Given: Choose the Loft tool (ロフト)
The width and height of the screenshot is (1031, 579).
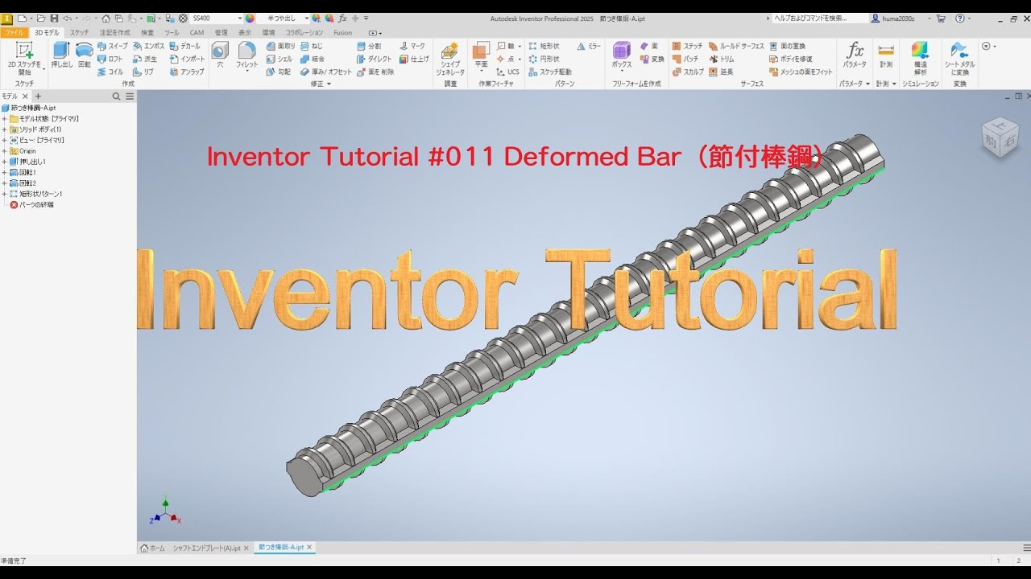Looking at the screenshot, I should [x=110, y=59].
